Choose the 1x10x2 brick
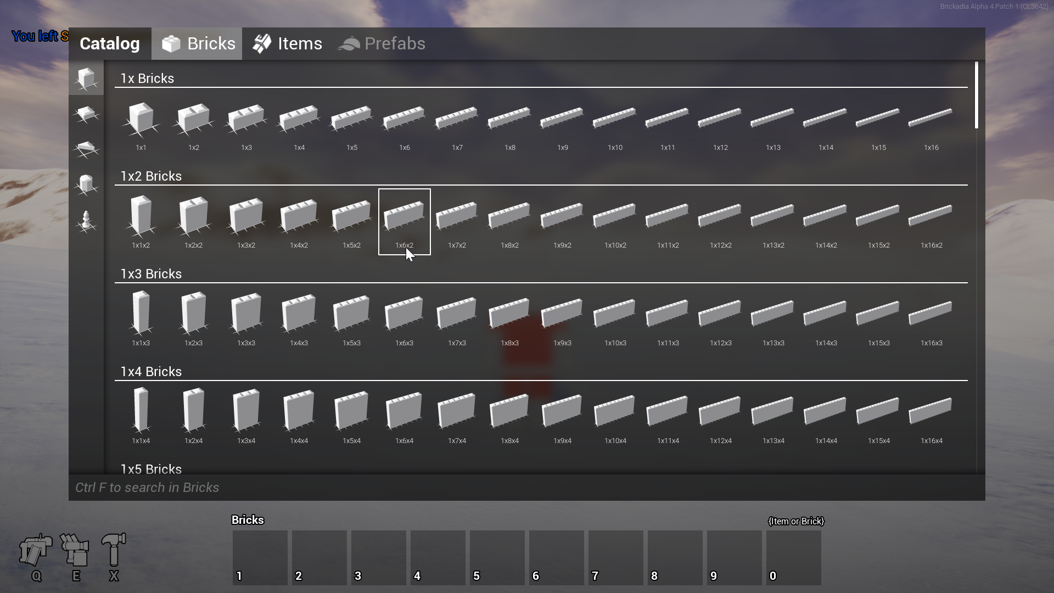Image resolution: width=1054 pixels, height=593 pixels. click(615, 222)
